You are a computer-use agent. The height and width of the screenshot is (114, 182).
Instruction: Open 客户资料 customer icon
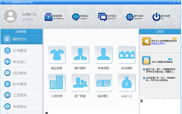click(80, 55)
